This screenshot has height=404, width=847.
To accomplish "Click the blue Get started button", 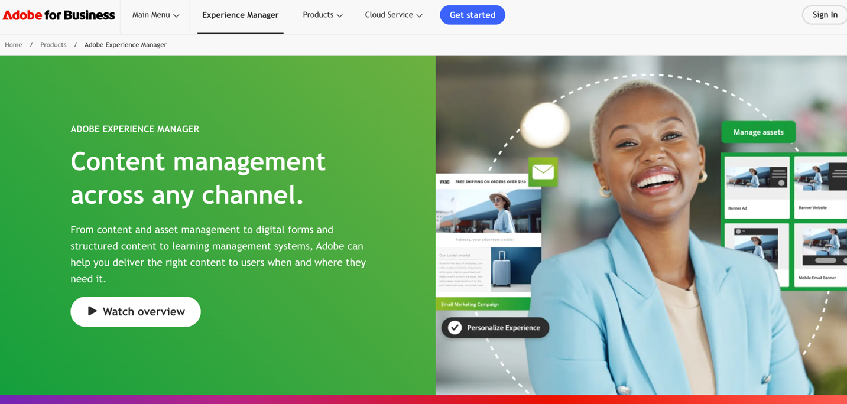I will (472, 15).
